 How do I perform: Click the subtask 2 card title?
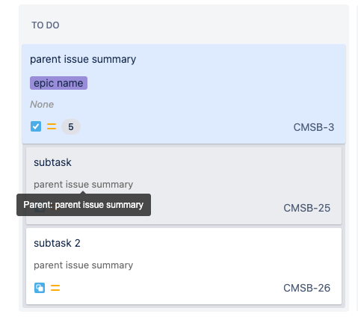tap(57, 243)
